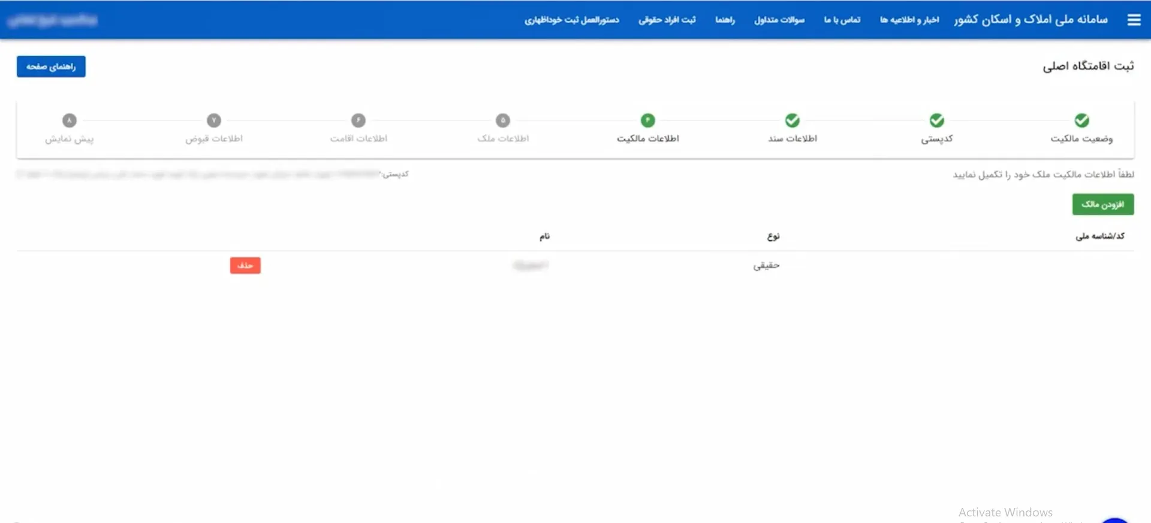Click the green check icon for کدپستی
This screenshot has height=523, width=1151.
937,120
